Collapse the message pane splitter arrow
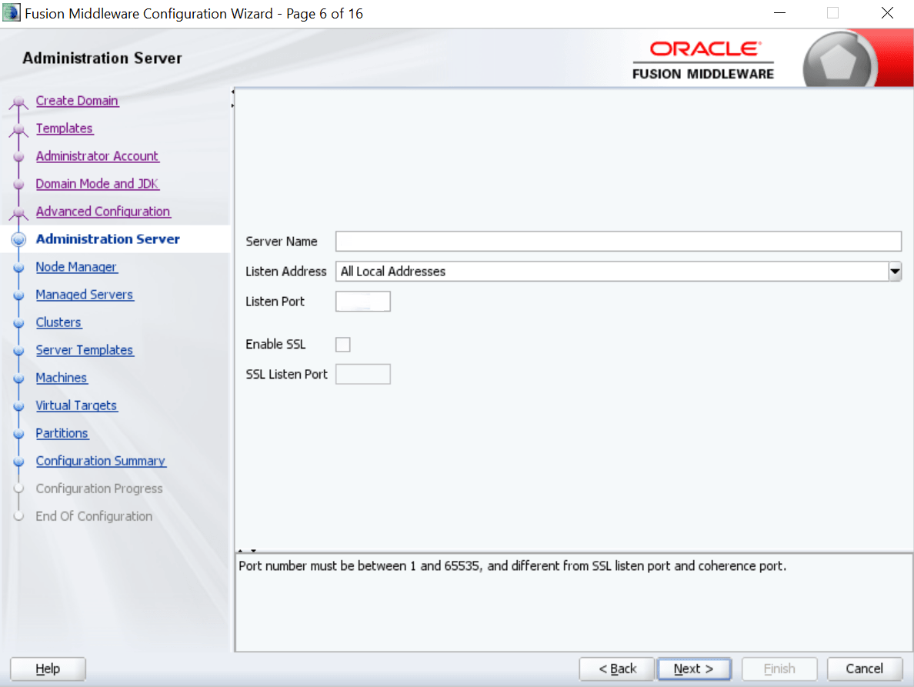Image resolution: width=914 pixels, height=687 pixels. tap(254, 550)
